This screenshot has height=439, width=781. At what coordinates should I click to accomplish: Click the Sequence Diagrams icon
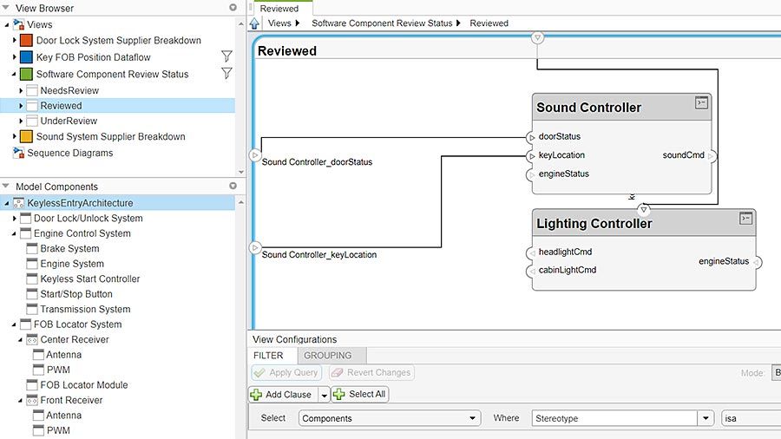19,153
